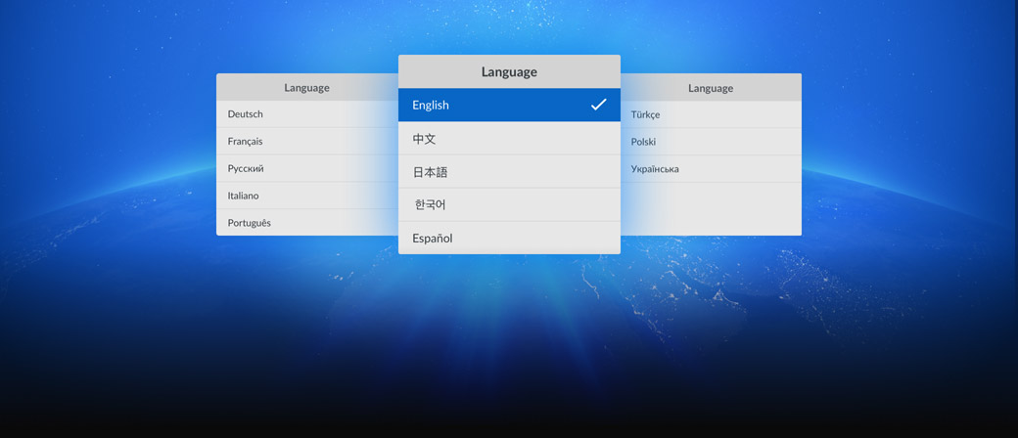Image resolution: width=1018 pixels, height=438 pixels.
Task: Switch language to 한국어
Action: (x=430, y=205)
